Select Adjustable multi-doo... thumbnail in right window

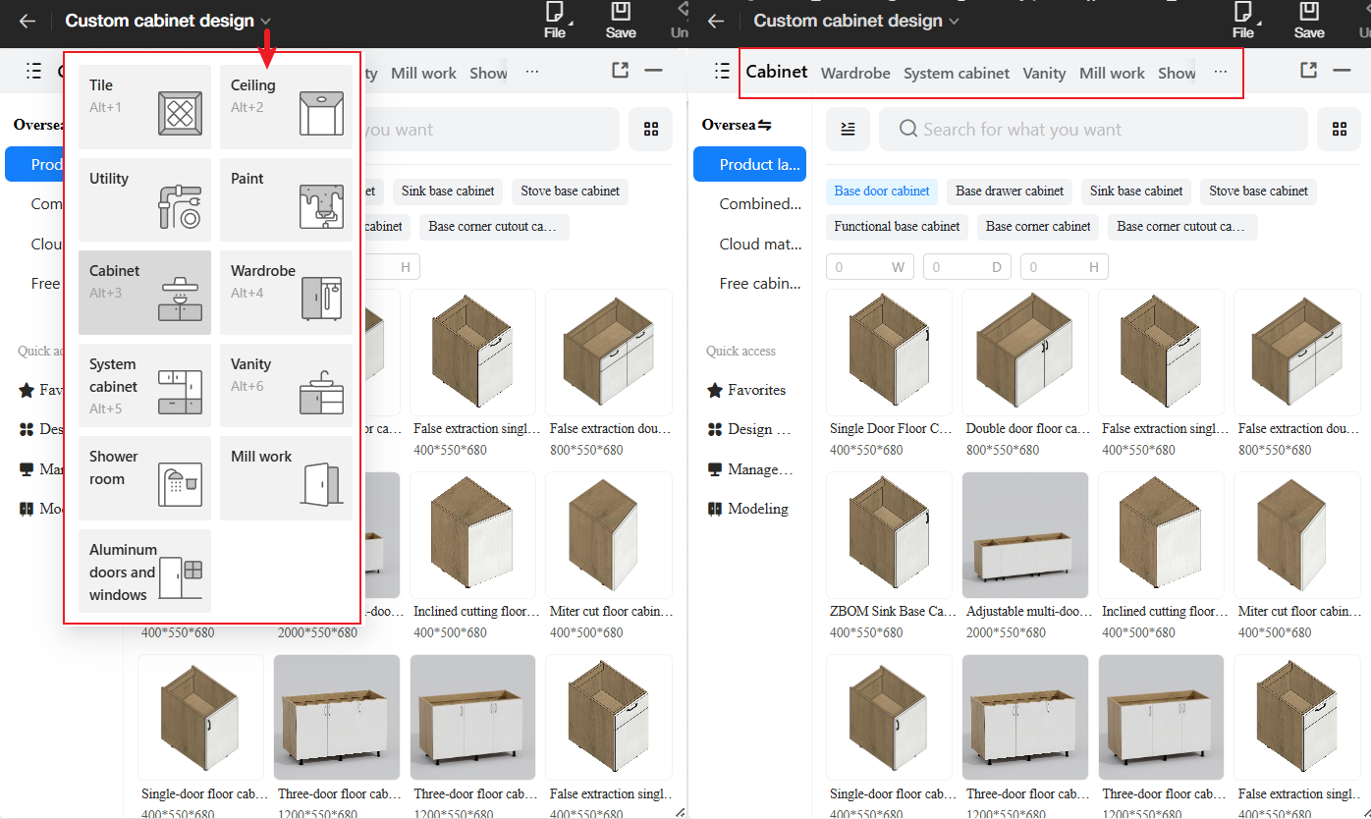[x=1025, y=535]
